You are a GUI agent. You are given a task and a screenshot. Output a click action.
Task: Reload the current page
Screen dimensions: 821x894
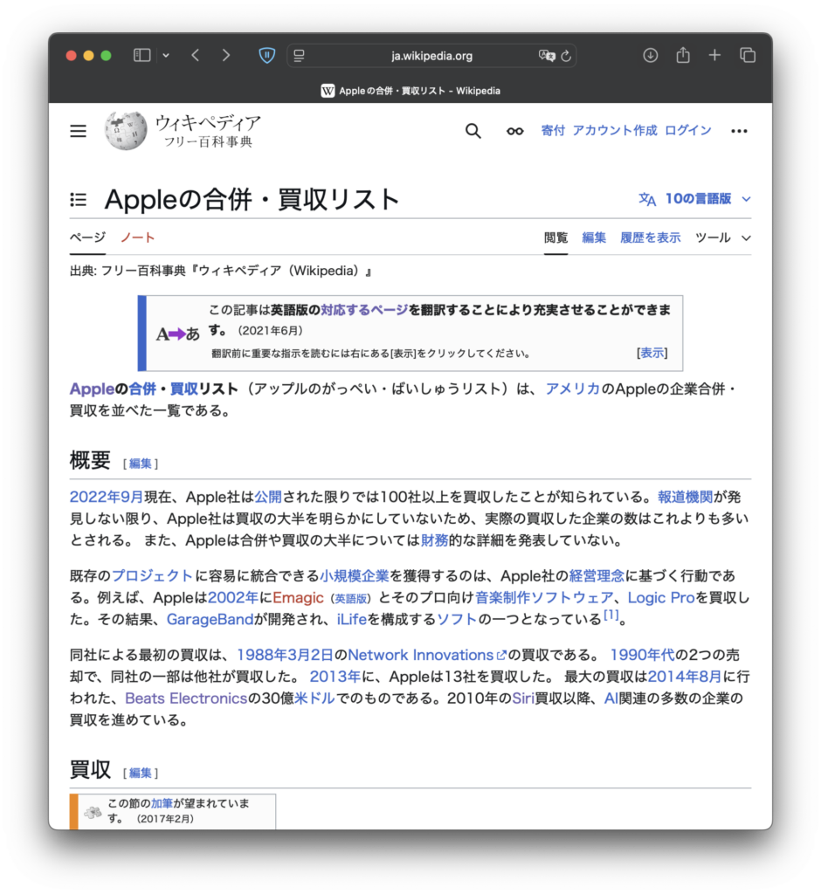tap(566, 55)
